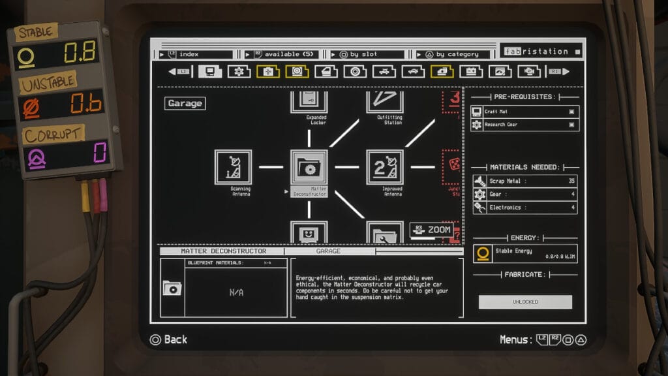Click the Stable Energy icon in the Energy panel

483,253
